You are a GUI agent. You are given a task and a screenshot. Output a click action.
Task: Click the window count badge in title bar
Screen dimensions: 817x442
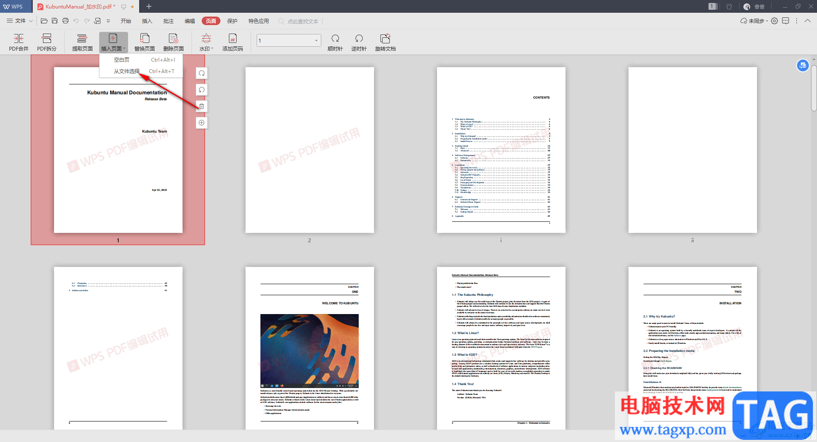click(713, 6)
